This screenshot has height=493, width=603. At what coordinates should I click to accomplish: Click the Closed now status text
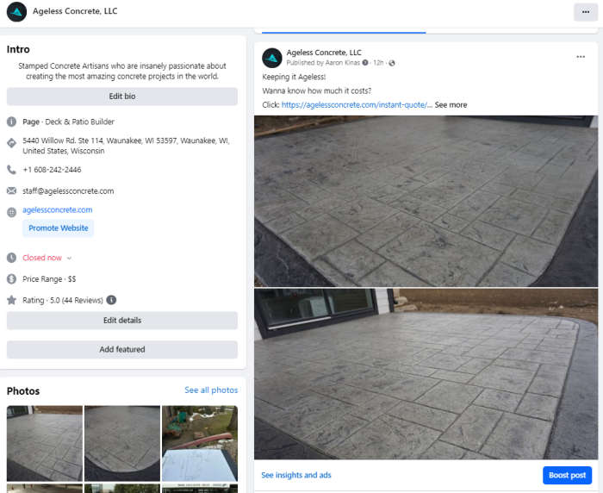click(x=42, y=258)
